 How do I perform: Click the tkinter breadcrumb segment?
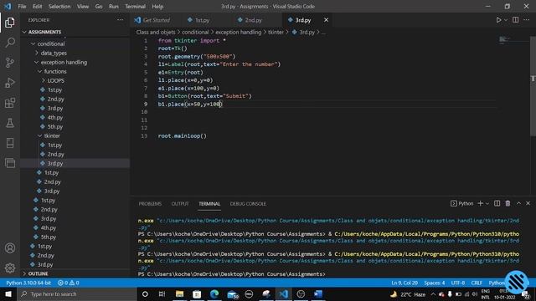coord(276,32)
